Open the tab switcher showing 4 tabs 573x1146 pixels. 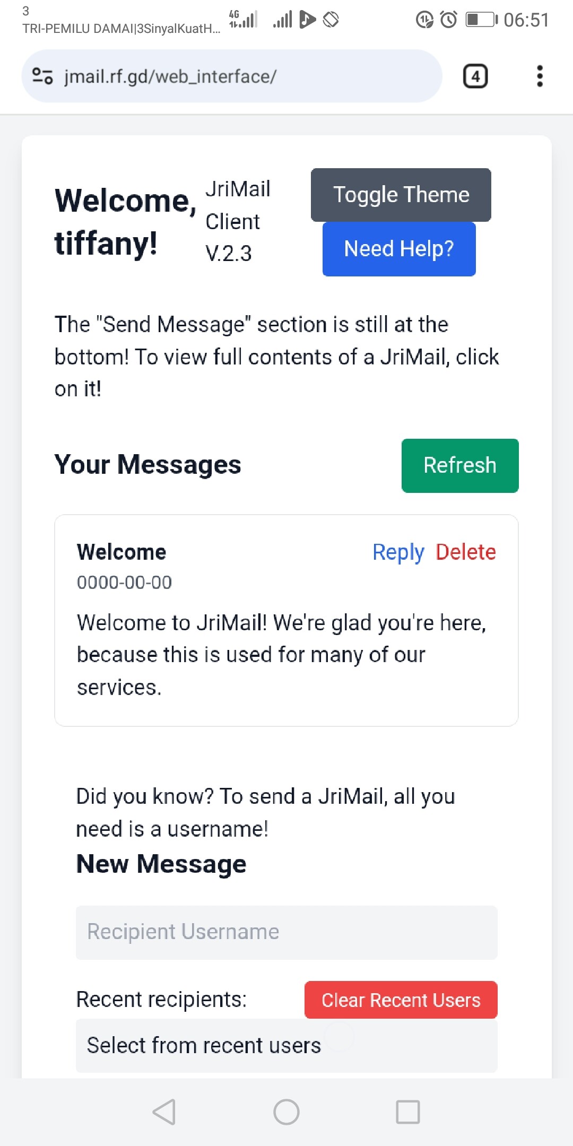tap(475, 76)
